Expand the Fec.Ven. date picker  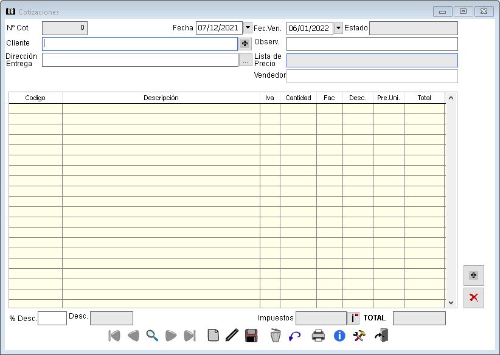338,29
